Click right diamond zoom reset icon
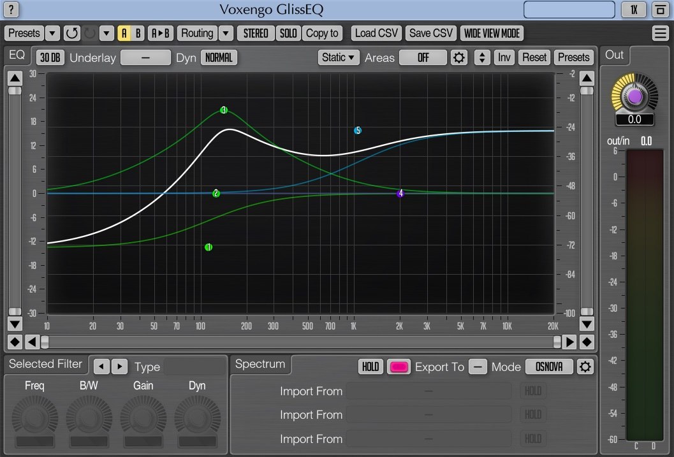Image resolution: width=674 pixels, height=457 pixels. pyautogui.click(x=587, y=342)
